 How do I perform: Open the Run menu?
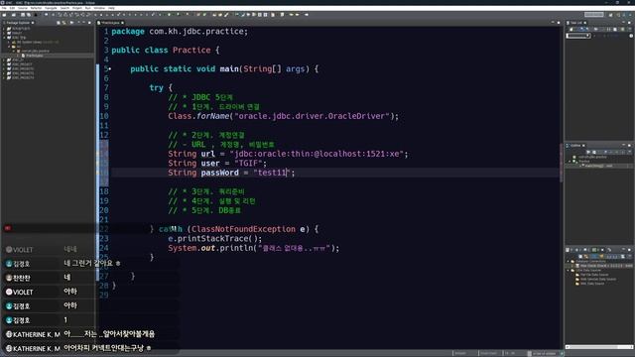coord(88,8)
